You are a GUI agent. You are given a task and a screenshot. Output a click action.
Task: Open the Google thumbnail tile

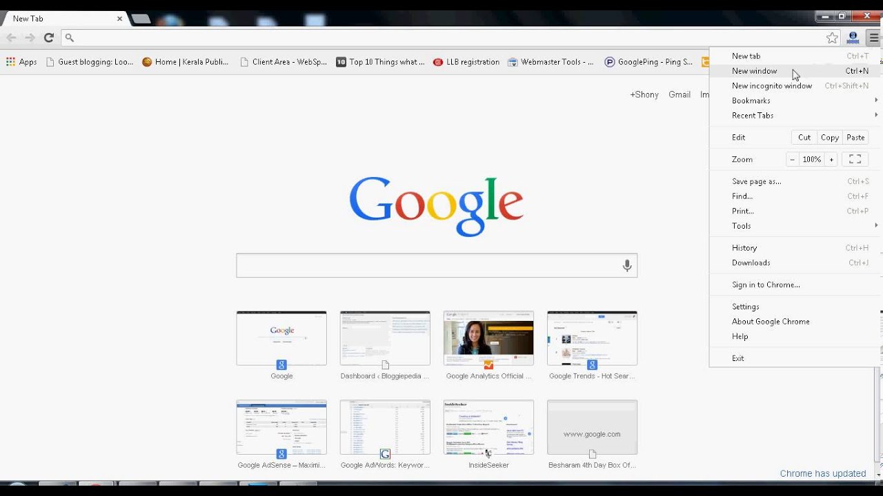pyautogui.click(x=281, y=338)
